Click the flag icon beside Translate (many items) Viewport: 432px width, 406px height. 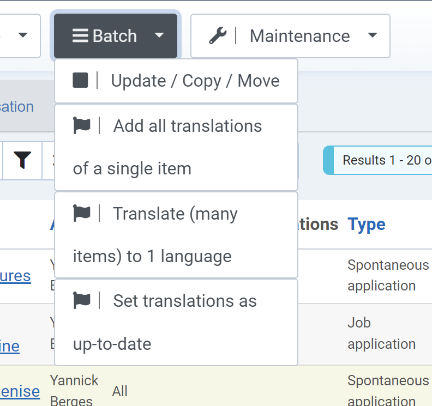82,213
